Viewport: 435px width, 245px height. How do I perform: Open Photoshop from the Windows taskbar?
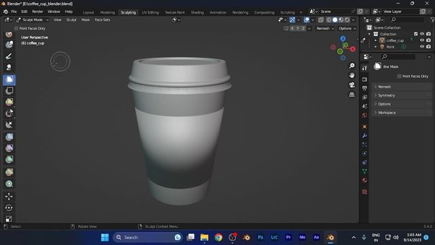[260, 238]
